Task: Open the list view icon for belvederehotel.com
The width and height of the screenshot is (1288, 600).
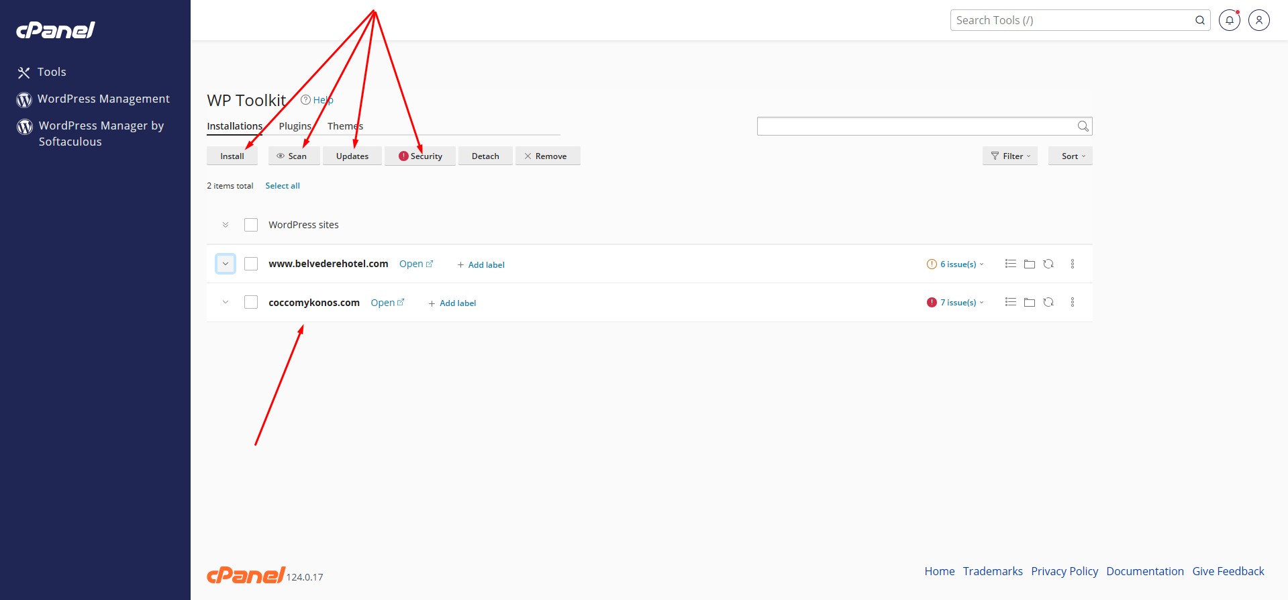Action: [x=1010, y=264]
